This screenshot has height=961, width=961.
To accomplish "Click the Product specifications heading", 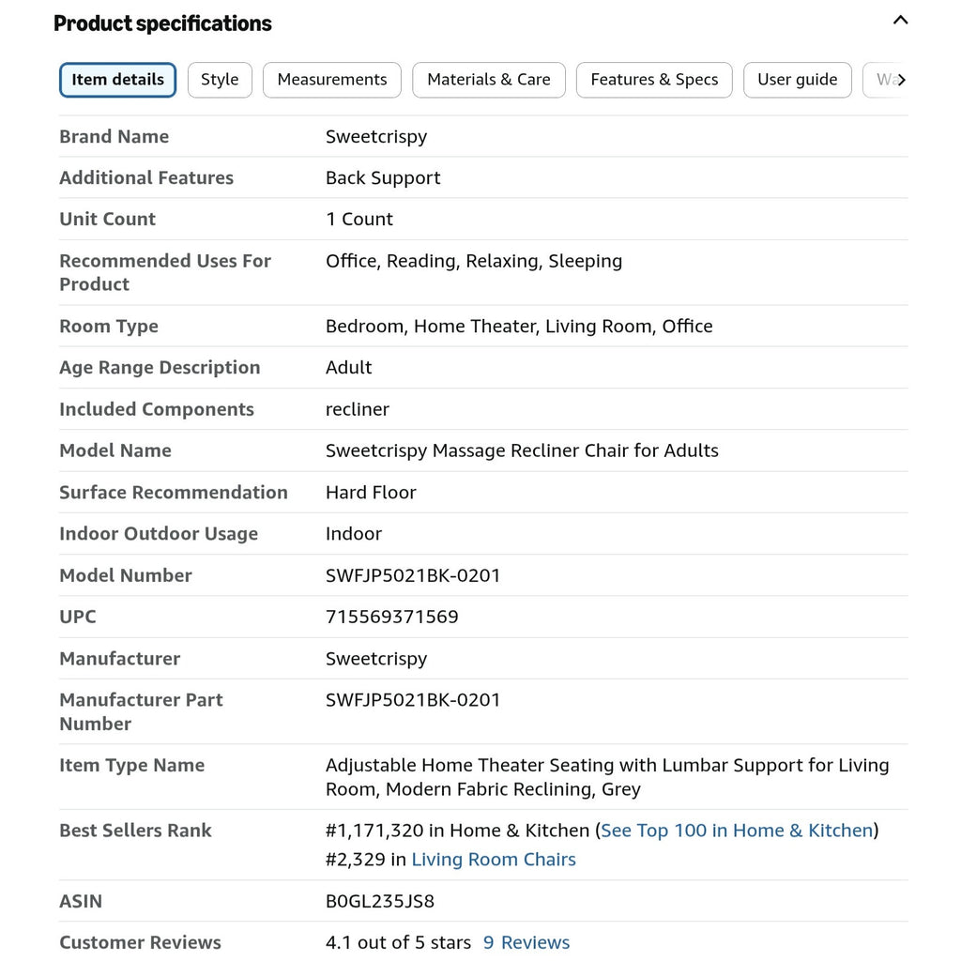I will point(162,23).
